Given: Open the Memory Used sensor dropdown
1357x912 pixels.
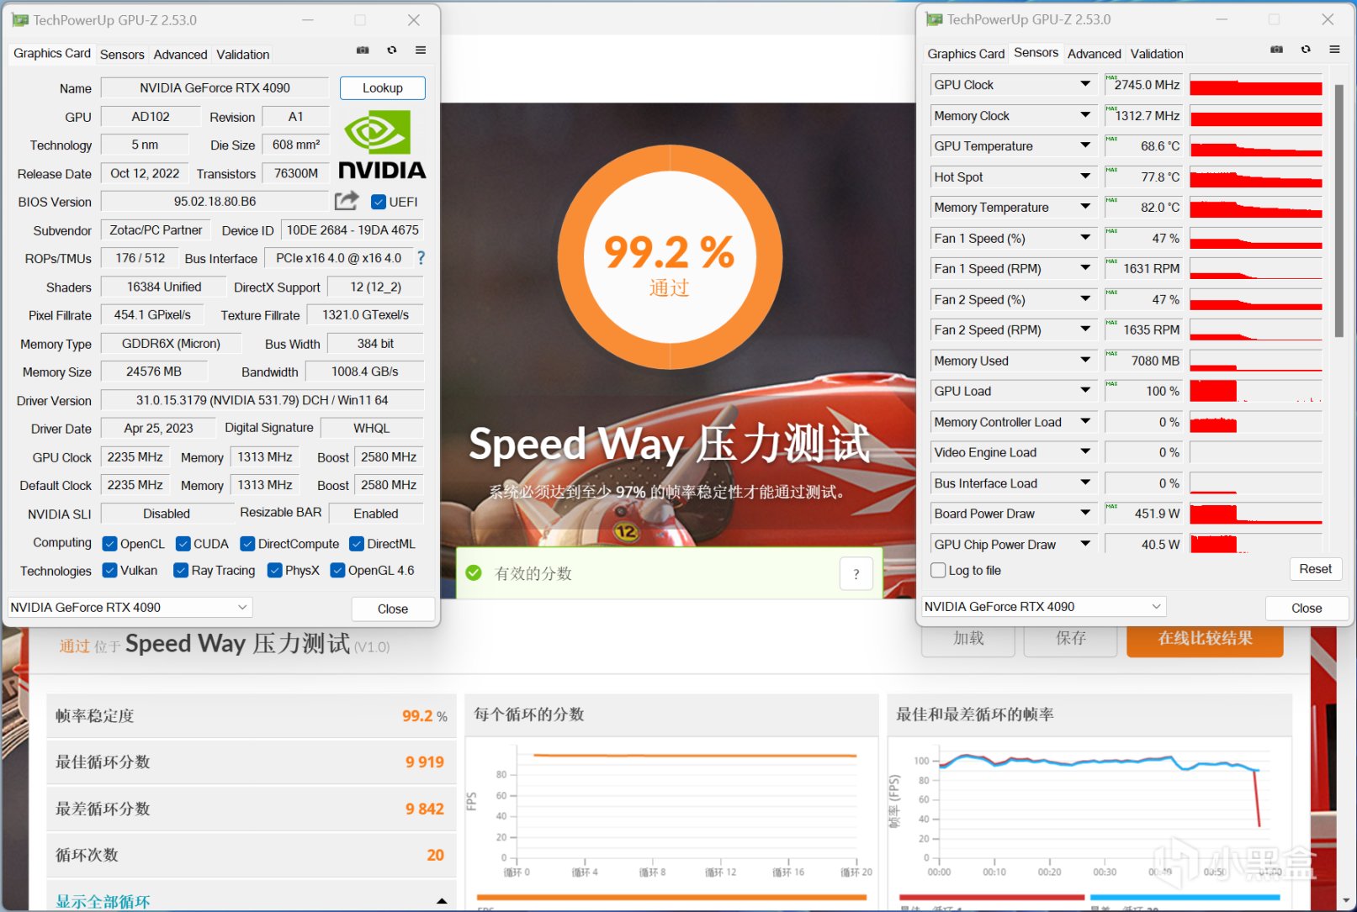Looking at the screenshot, I should pyautogui.click(x=1085, y=360).
